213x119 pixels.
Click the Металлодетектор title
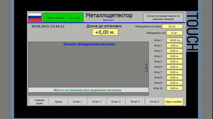point(109,15)
